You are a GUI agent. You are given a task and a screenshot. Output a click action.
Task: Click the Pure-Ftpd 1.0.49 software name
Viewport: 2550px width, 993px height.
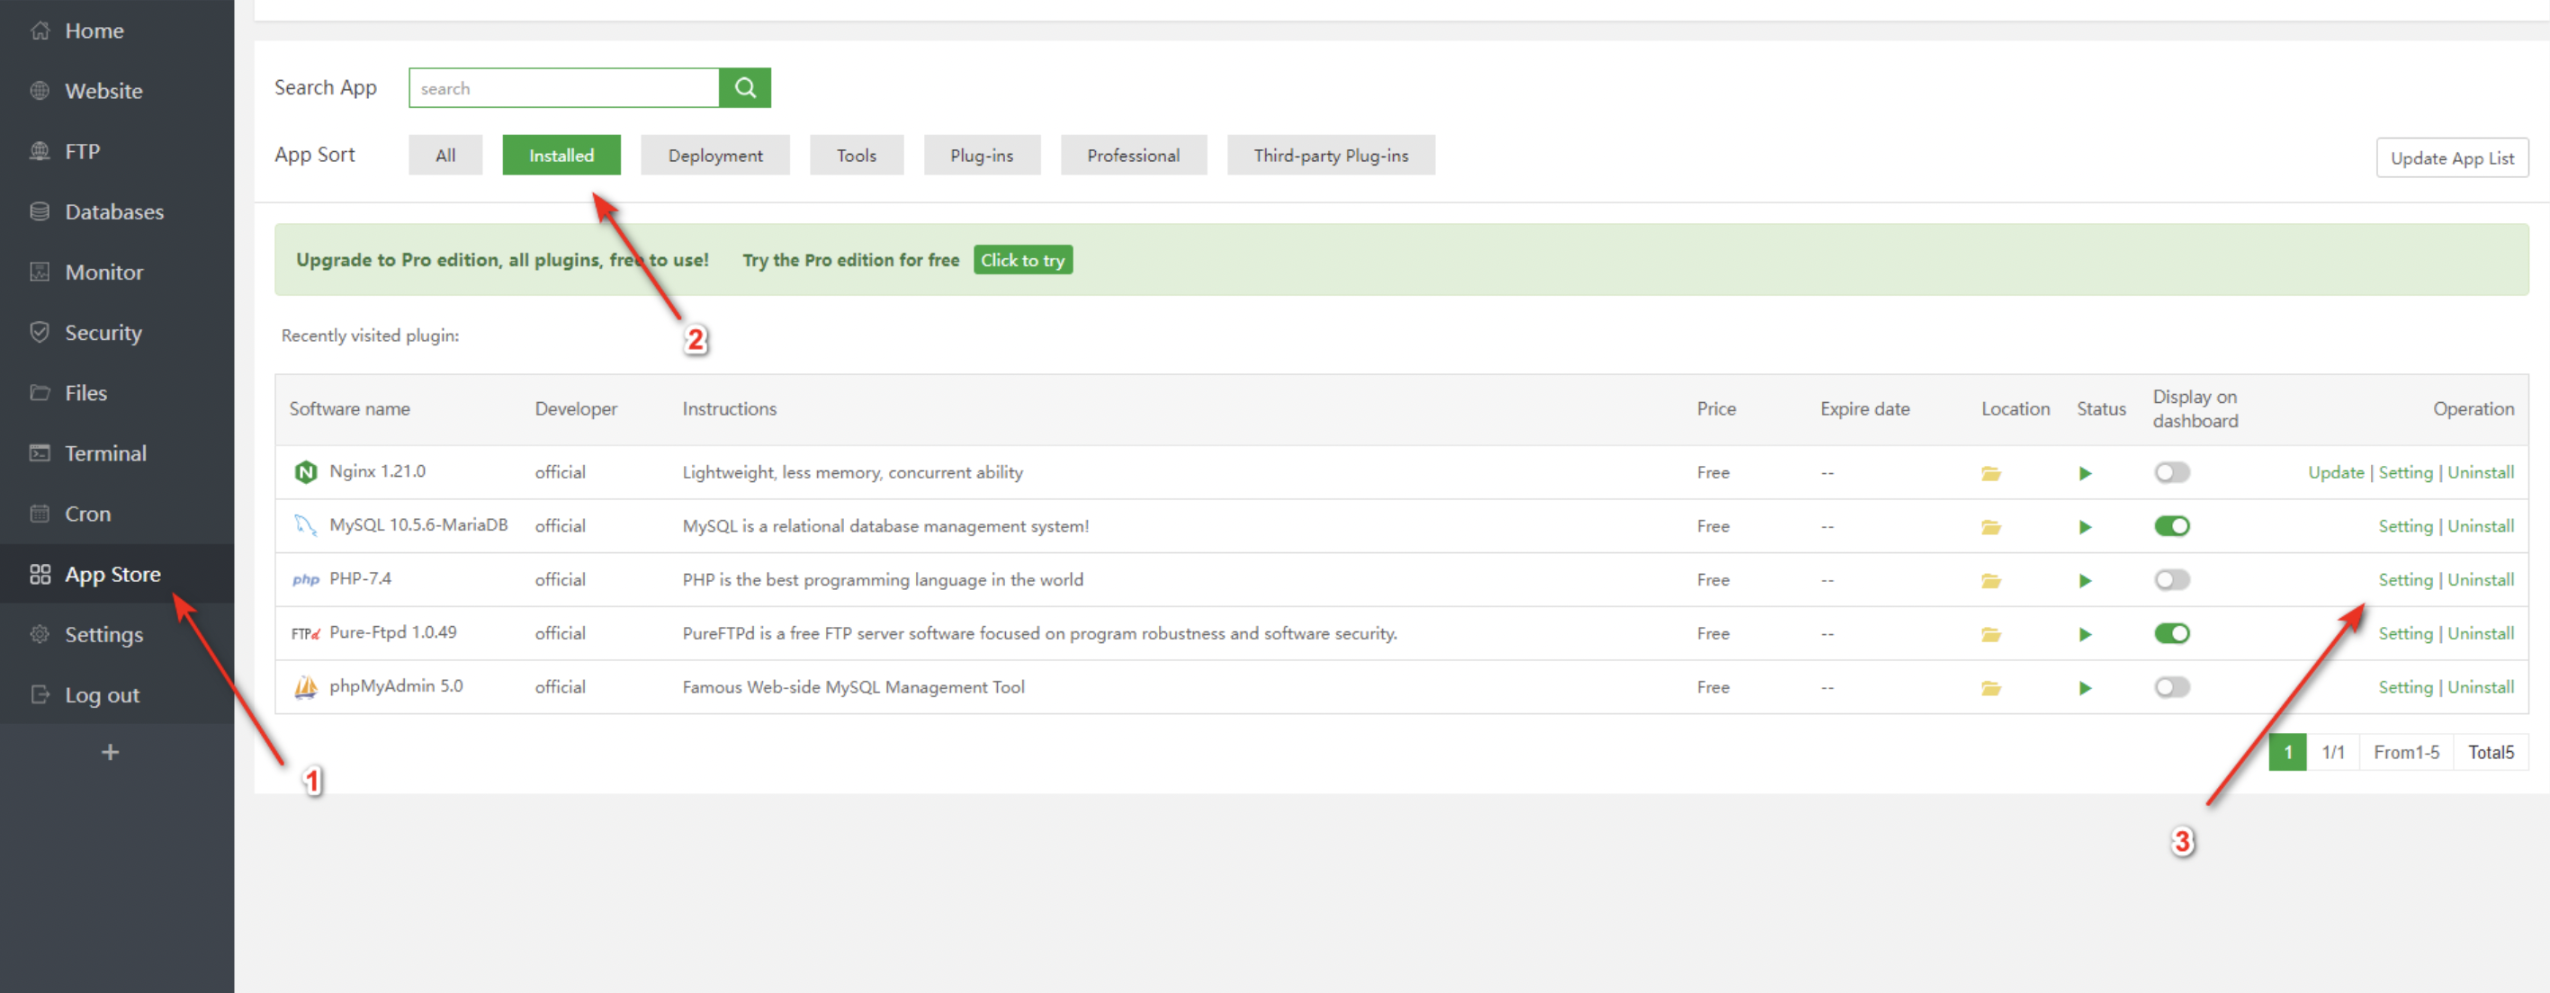click(x=393, y=631)
